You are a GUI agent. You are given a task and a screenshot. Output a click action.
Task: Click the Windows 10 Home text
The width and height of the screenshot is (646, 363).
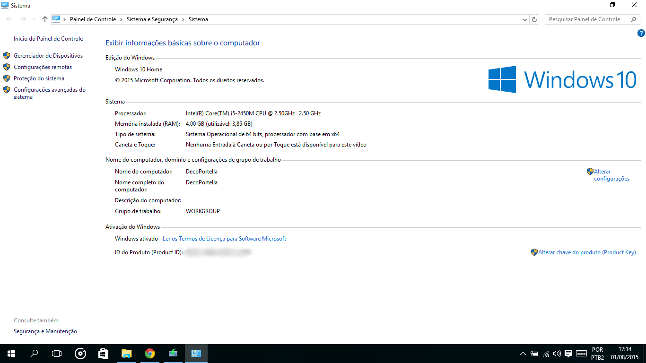(139, 69)
